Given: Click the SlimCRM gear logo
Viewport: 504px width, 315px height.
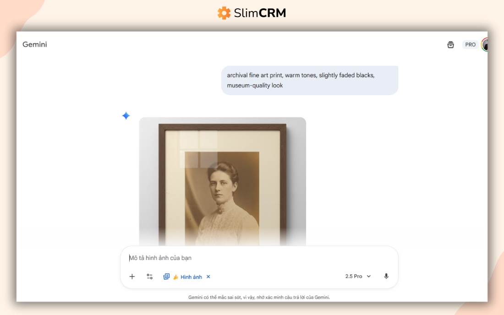Looking at the screenshot, I should click(x=224, y=13).
